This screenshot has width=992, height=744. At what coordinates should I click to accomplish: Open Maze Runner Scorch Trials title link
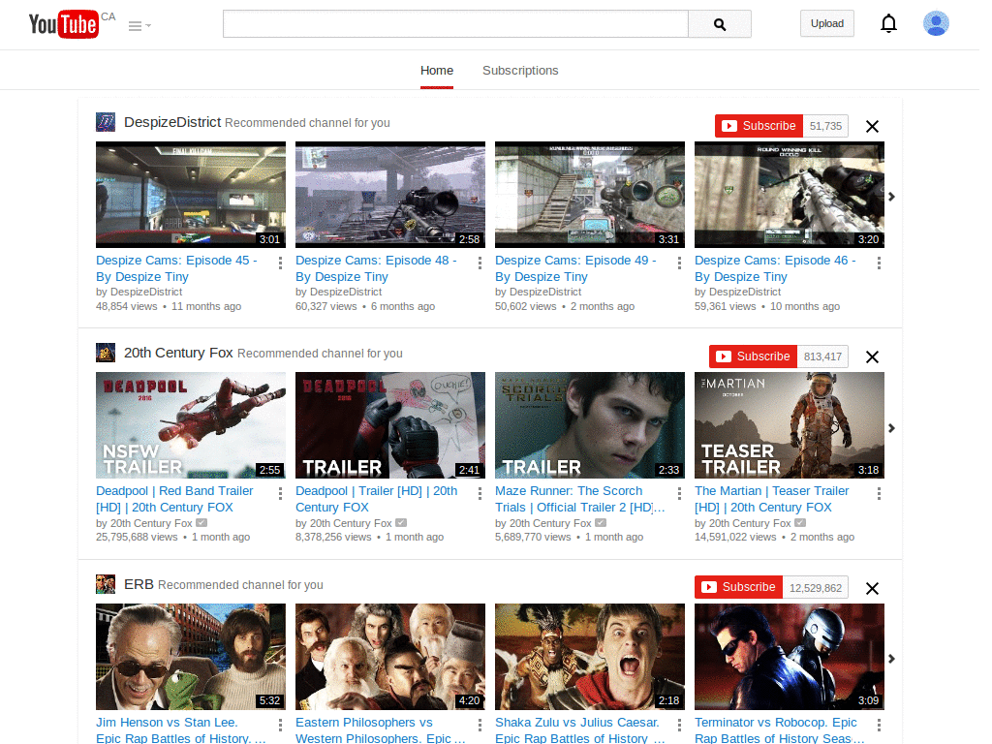(580, 499)
